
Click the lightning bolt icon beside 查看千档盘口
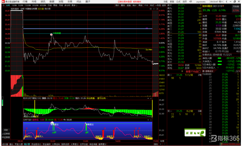(182, 71)
